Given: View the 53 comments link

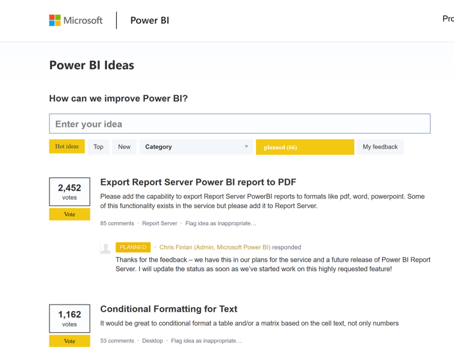Looking at the screenshot, I should pyautogui.click(x=117, y=341).
